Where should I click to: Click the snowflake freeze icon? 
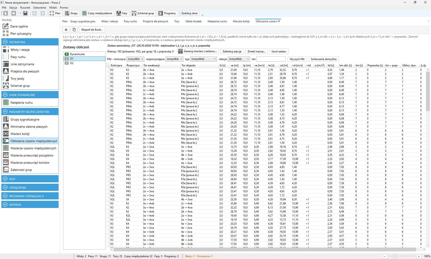point(66,30)
